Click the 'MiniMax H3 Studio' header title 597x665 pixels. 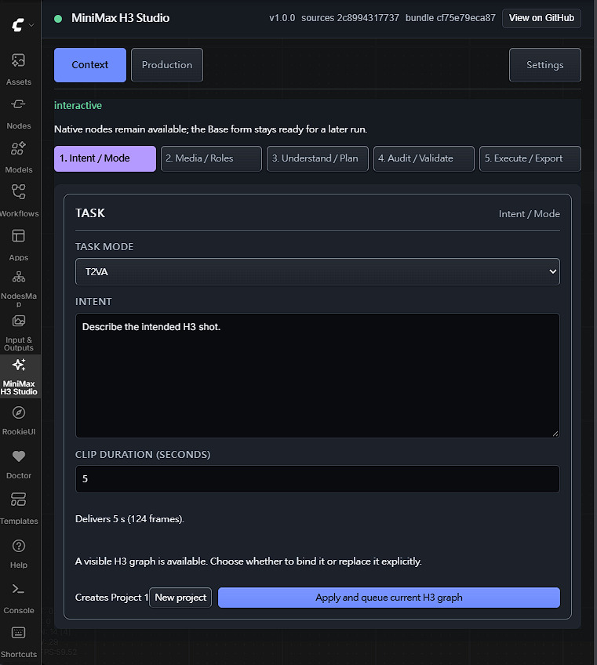tap(121, 18)
